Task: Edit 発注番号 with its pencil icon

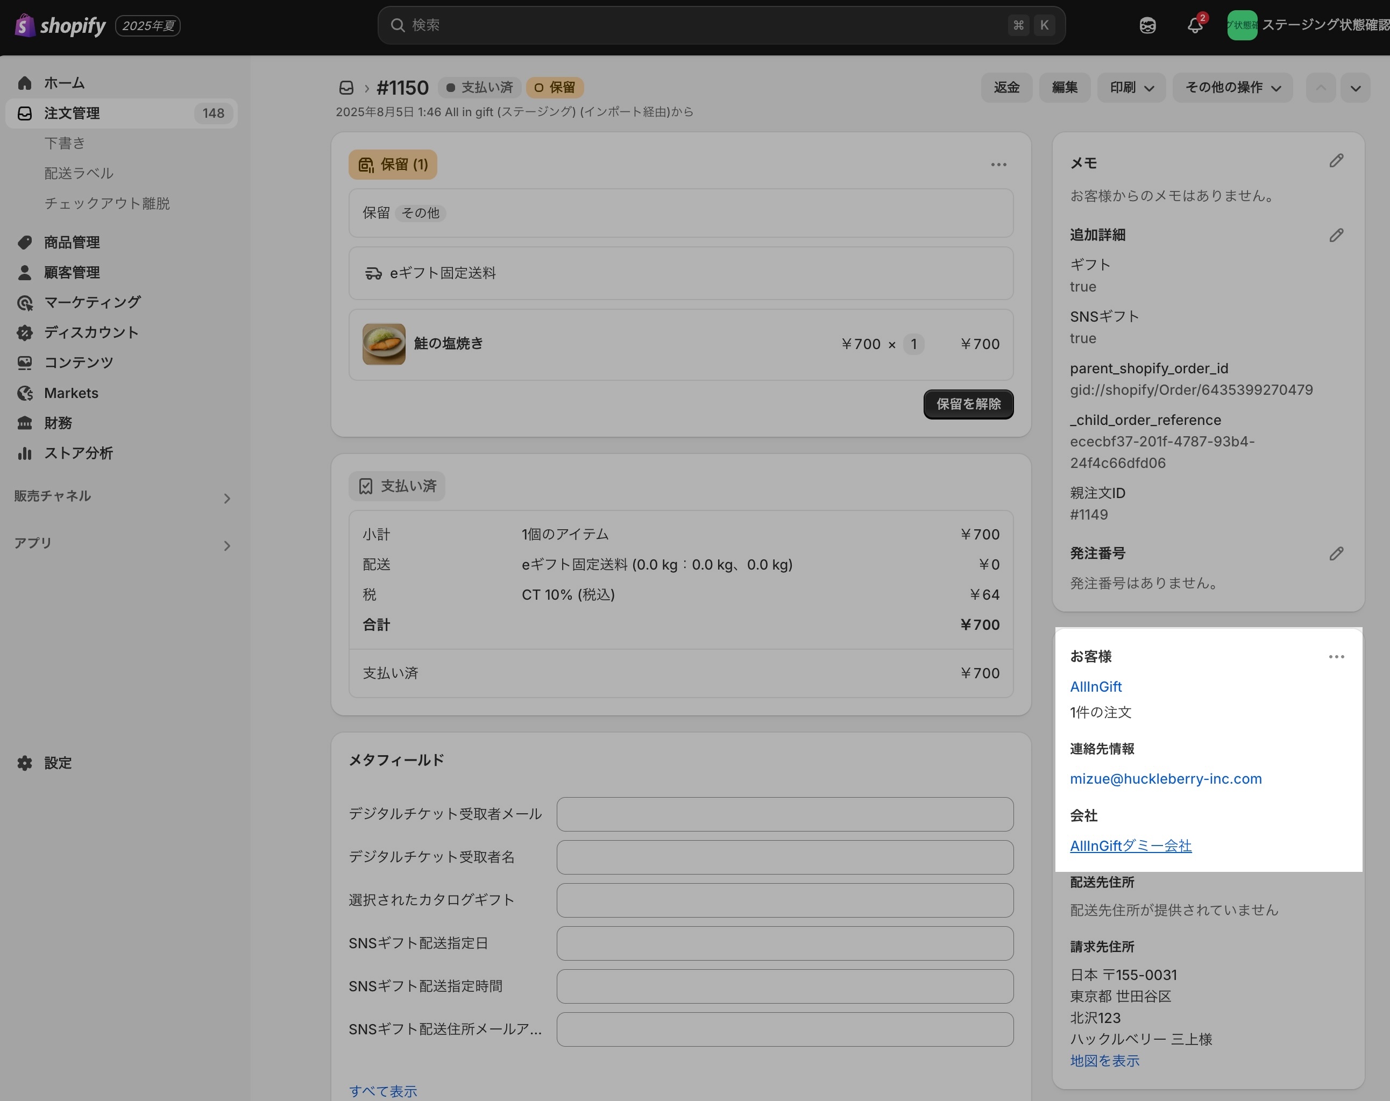Action: click(x=1336, y=553)
